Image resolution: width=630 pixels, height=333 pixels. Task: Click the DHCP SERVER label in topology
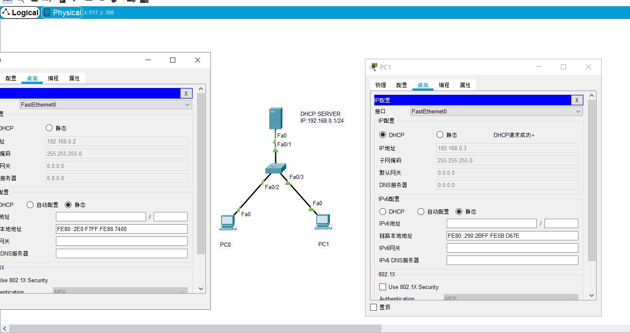[321, 114]
